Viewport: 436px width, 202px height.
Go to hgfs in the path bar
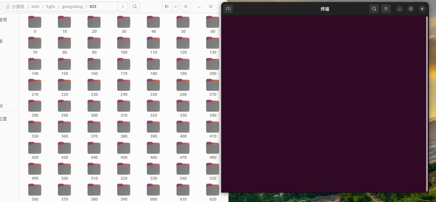[x=51, y=6]
